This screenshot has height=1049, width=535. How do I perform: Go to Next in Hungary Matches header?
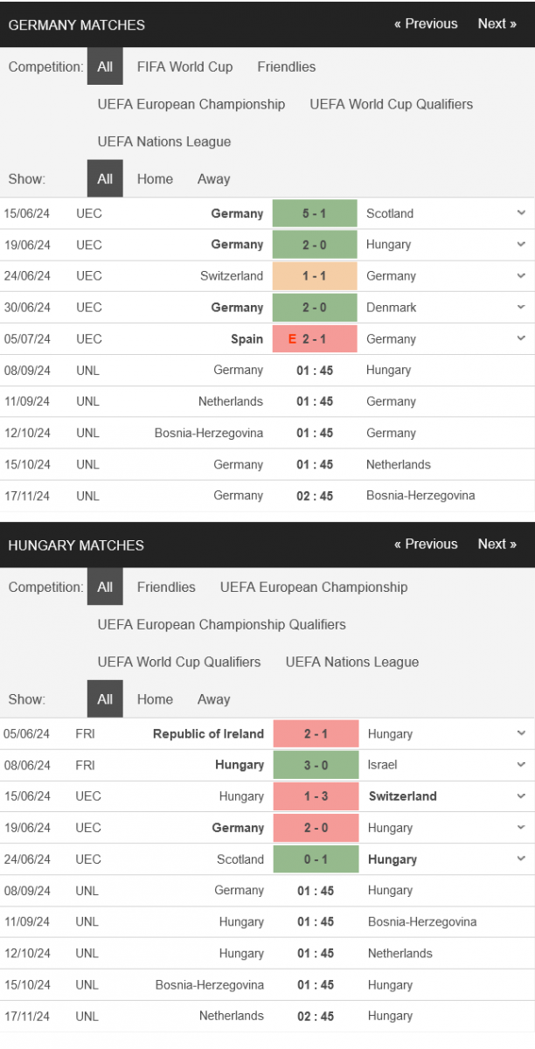tap(497, 544)
